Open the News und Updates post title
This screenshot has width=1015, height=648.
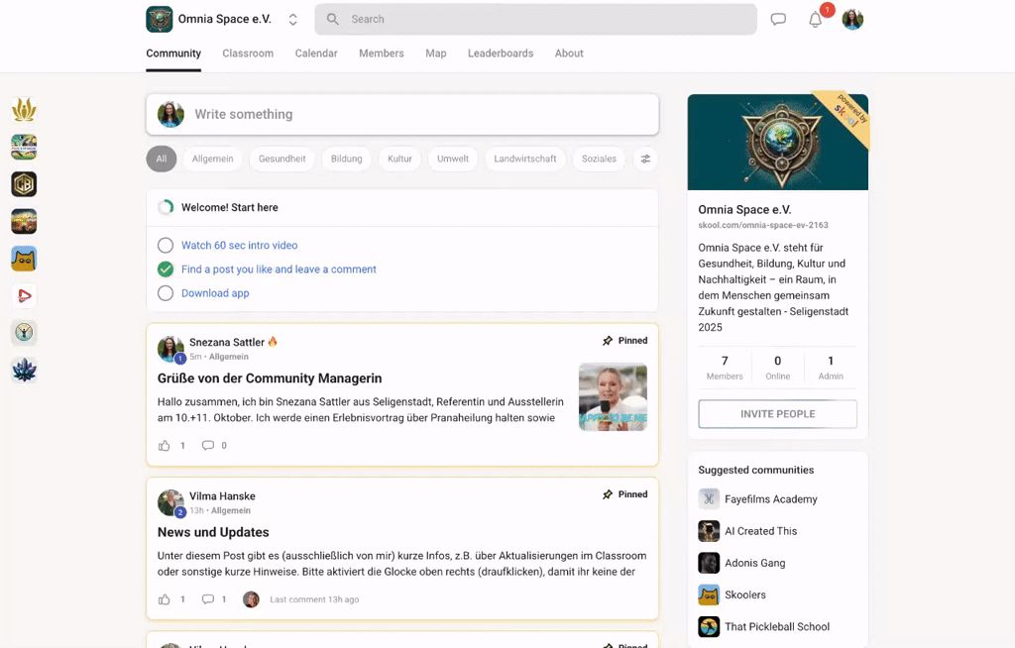pos(213,532)
